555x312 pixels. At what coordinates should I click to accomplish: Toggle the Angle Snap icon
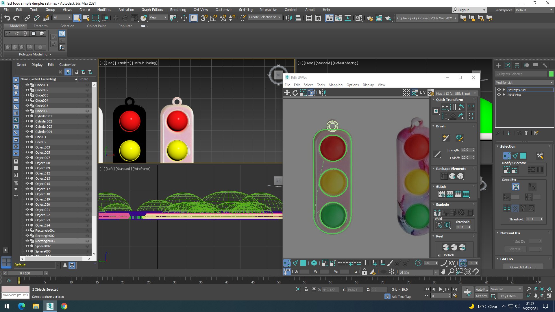[x=214, y=18]
